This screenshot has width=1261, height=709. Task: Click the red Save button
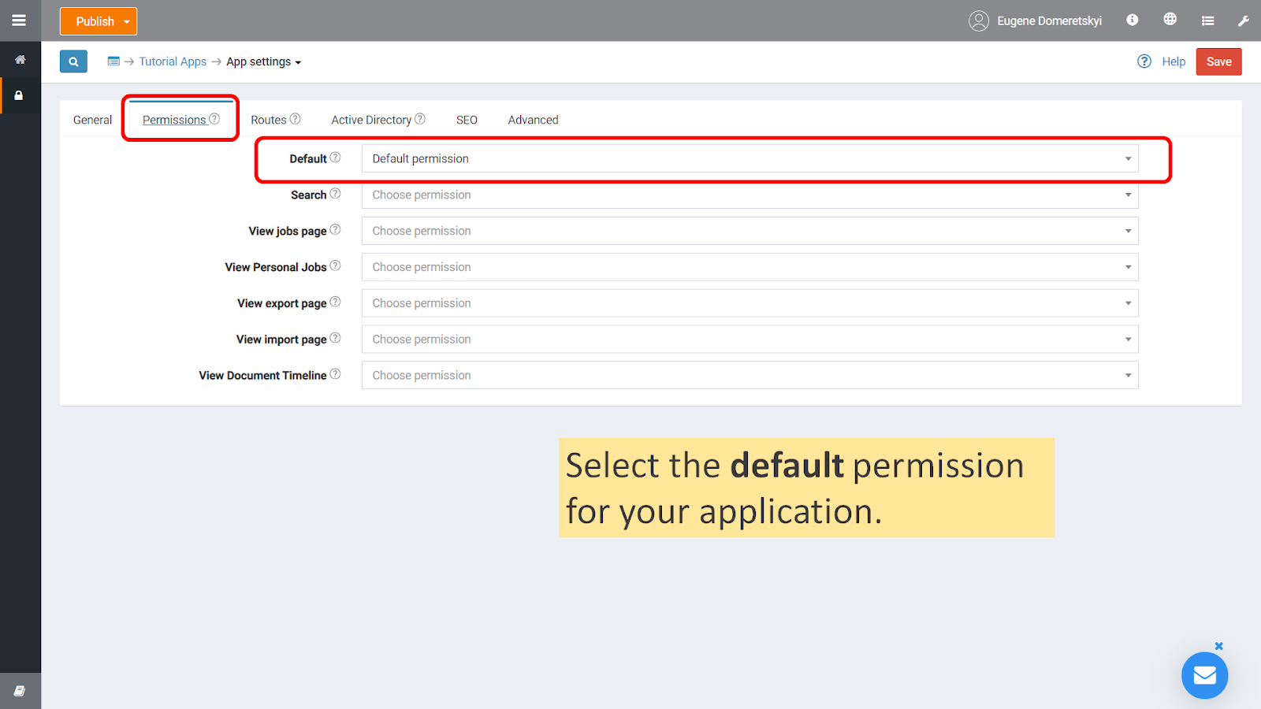pyautogui.click(x=1218, y=61)
